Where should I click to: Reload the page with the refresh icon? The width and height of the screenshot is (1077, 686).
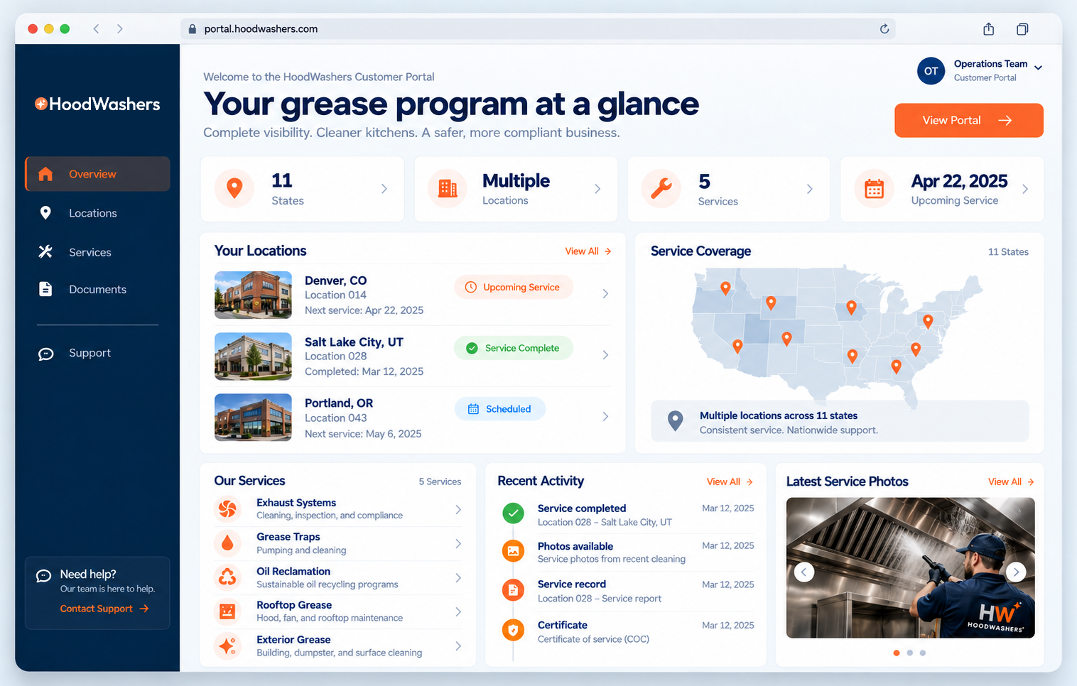coord(884,29)
